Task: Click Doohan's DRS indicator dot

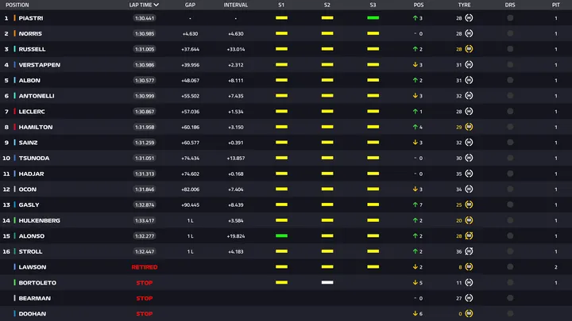Action: pos(510,313)
